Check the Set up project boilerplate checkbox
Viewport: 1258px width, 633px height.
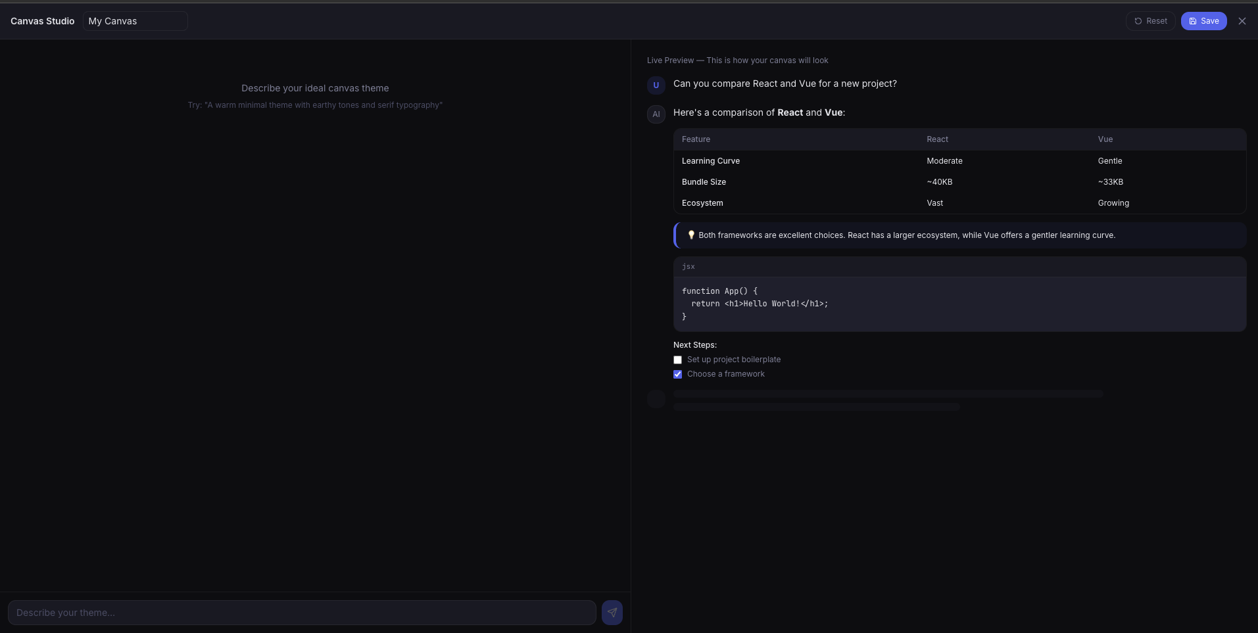(x=677, y=360)
